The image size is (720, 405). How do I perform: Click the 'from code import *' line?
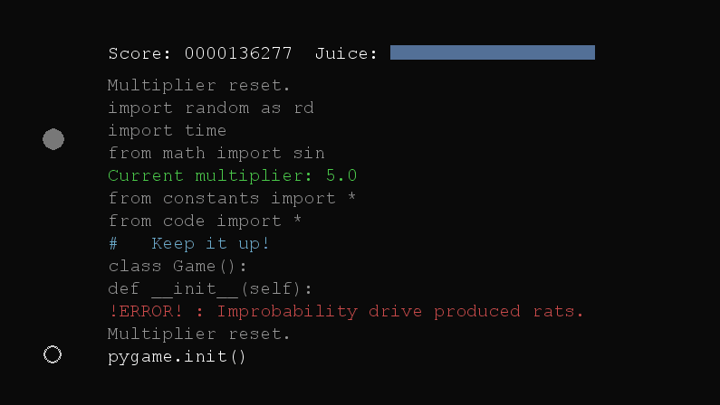point(206,221)
